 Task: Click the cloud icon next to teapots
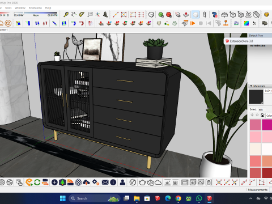point(158,182)
